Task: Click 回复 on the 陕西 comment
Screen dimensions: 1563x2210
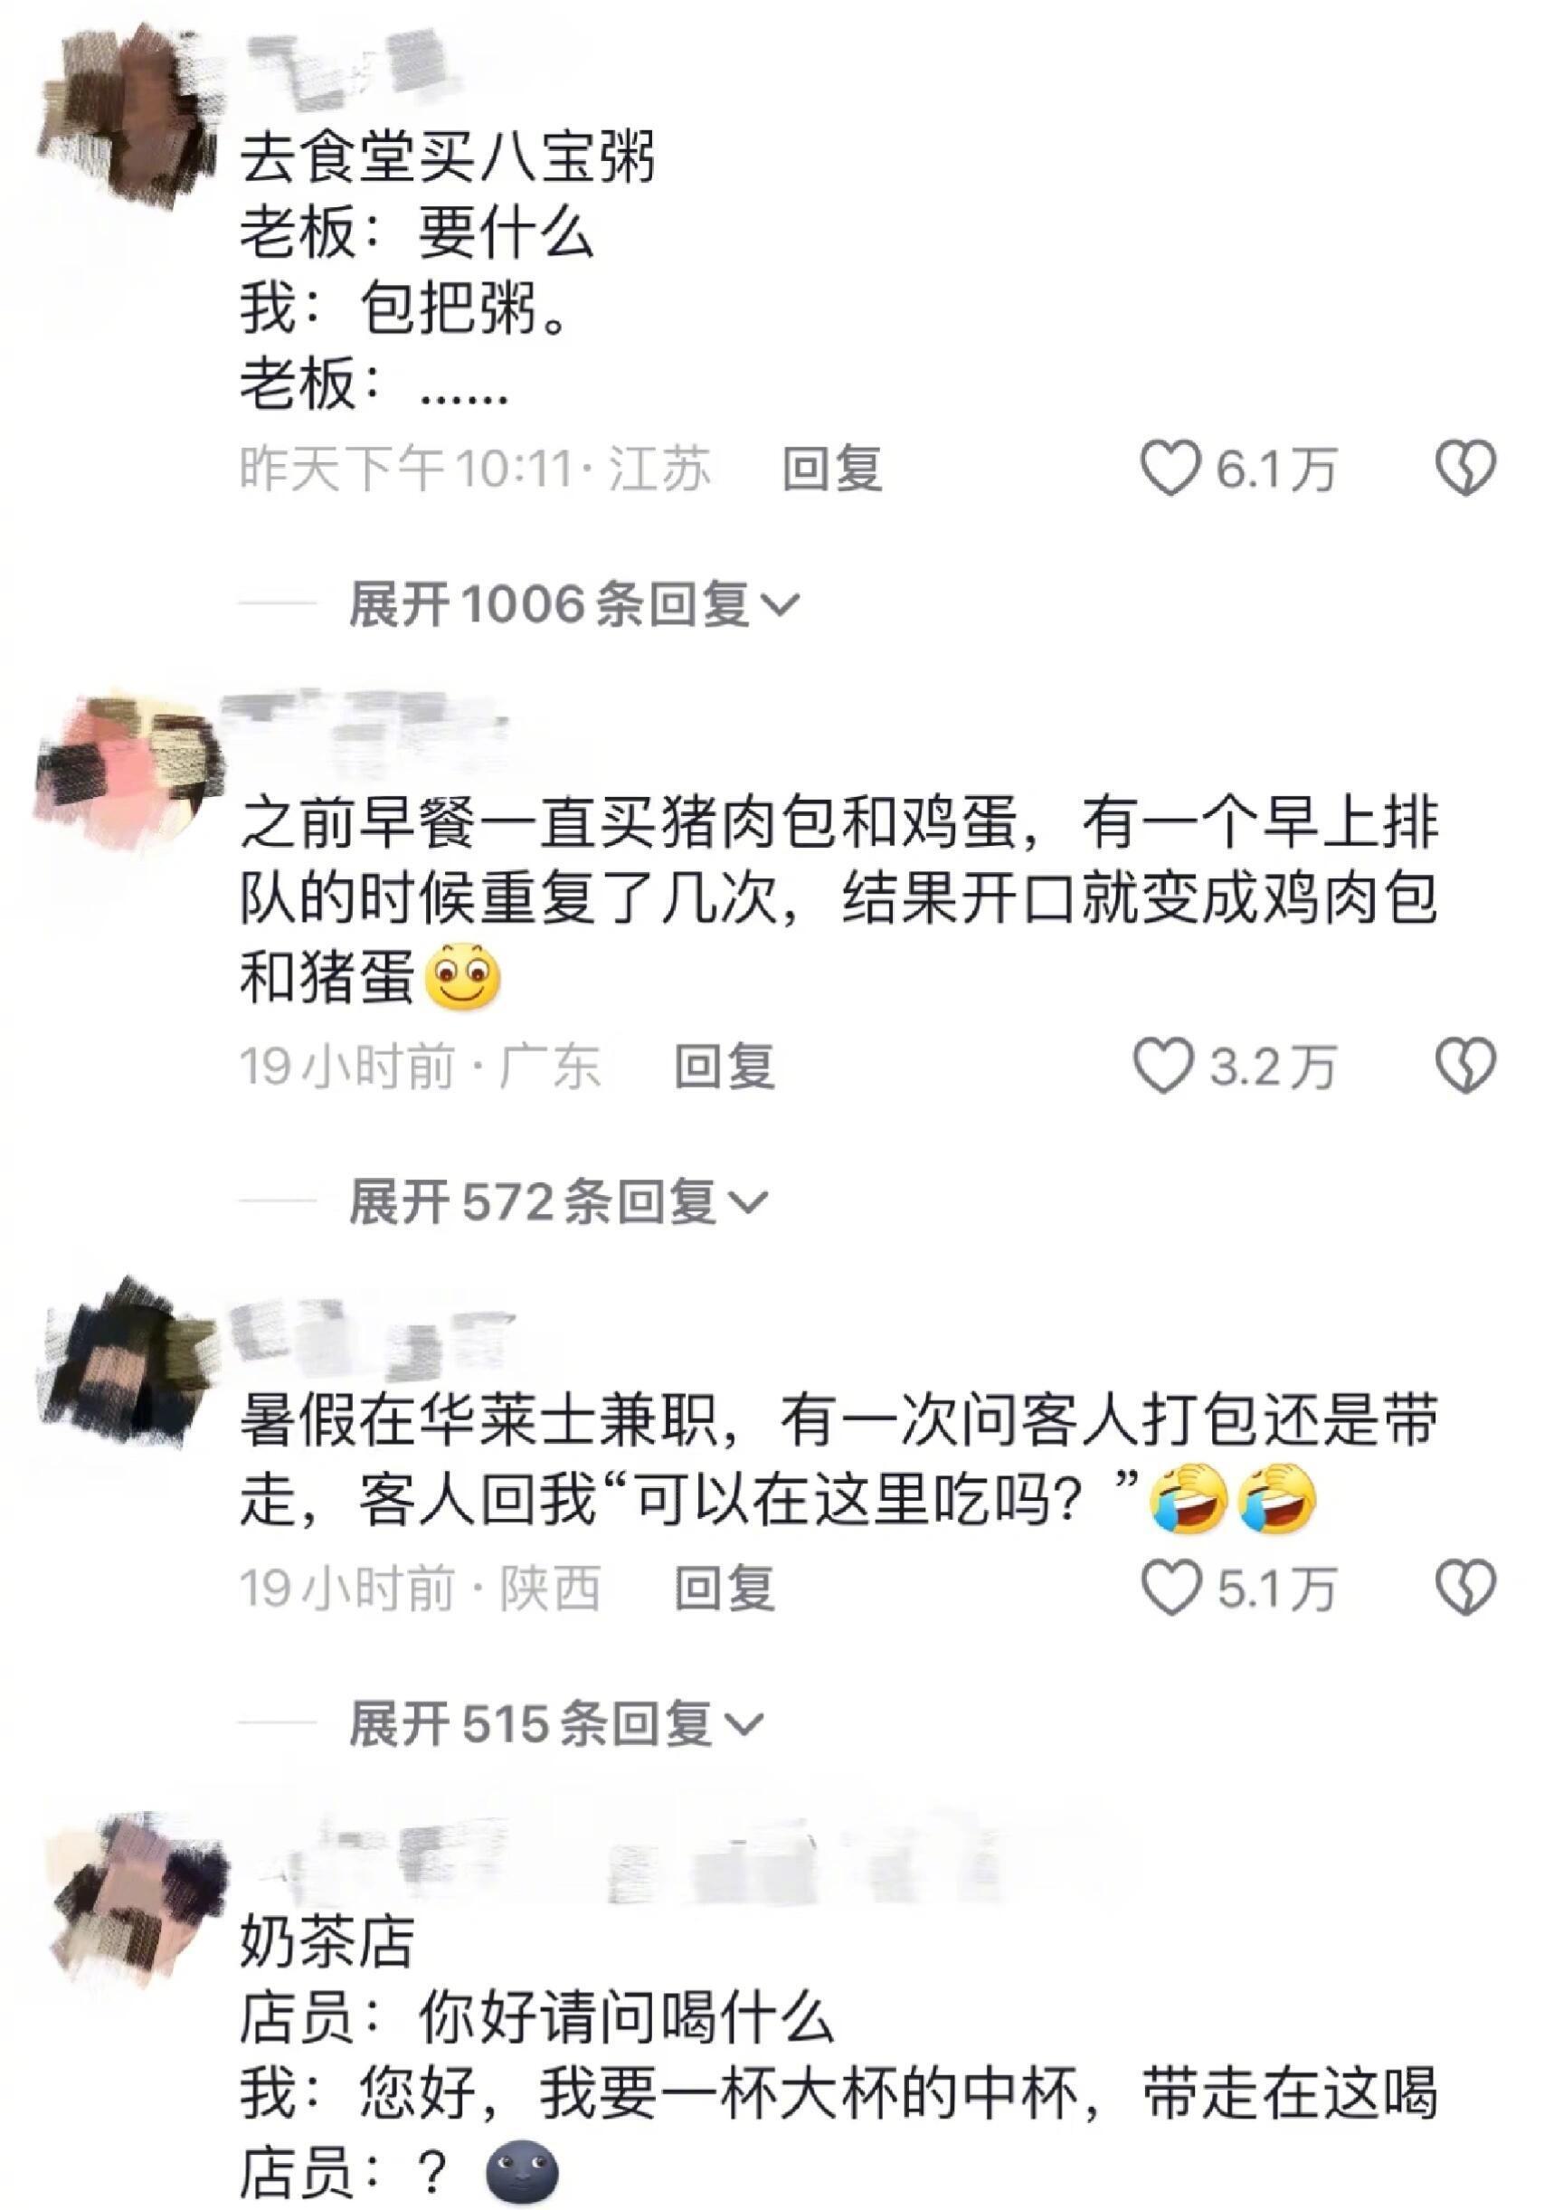Action: [725, 1589]
